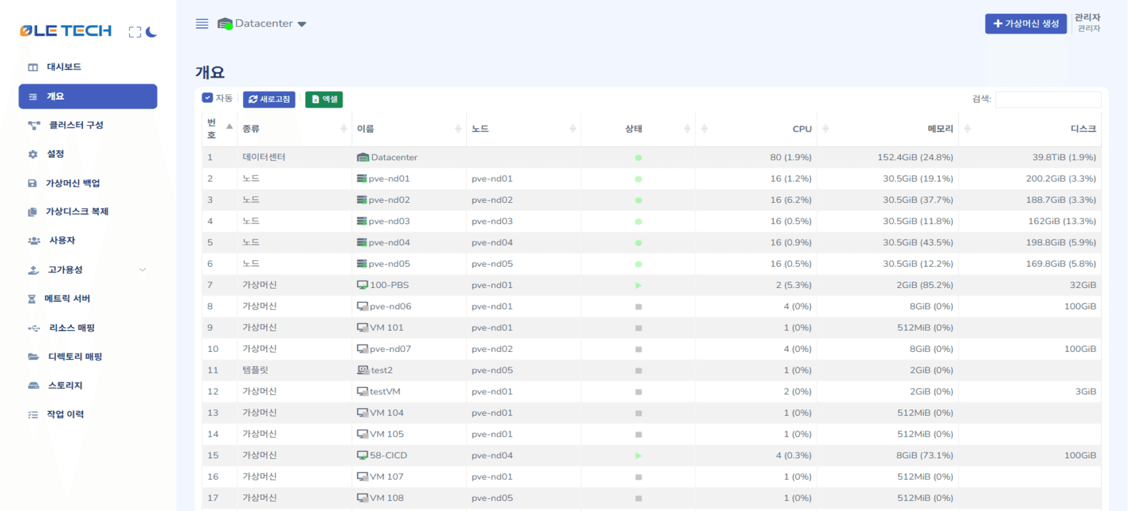Image resolution: width=1128 pixels, height=511 pixels.
Task: Go to 설정 in the sidebar
Action: 88,154
